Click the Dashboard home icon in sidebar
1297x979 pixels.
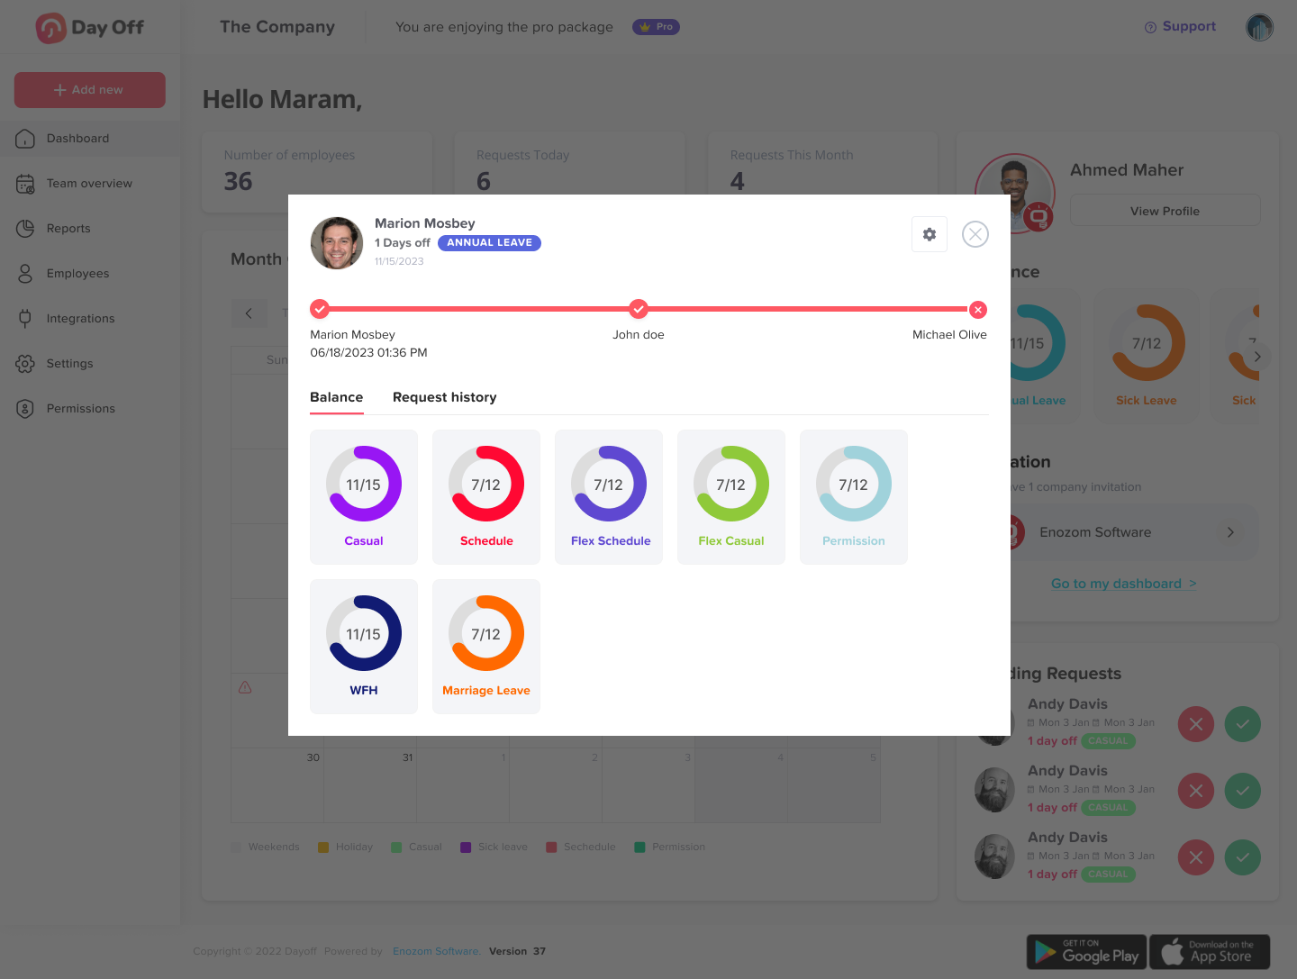(25, 139)
